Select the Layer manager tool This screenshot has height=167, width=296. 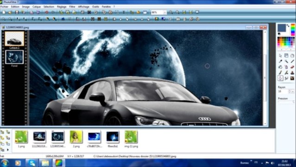tap(286, 56)
